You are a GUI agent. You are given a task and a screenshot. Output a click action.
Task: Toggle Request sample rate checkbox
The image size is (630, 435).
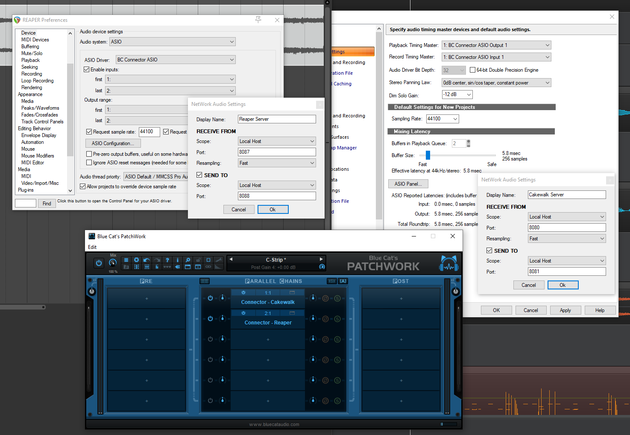point(89,132)
